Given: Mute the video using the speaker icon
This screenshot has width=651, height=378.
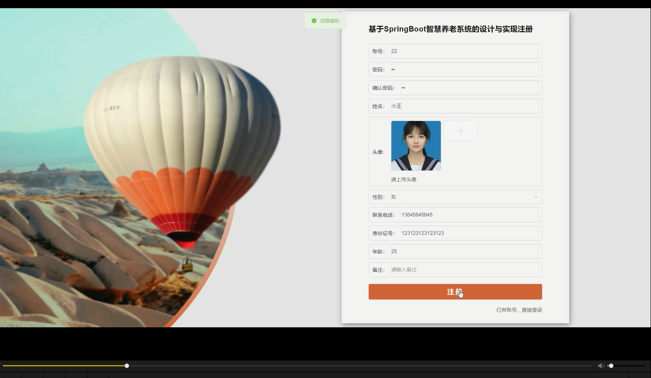Looking at the screenshot, I should tap(601, 366).
